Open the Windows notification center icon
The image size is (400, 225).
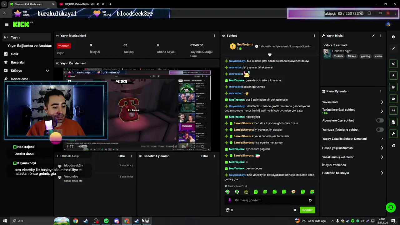click(393, 221)
